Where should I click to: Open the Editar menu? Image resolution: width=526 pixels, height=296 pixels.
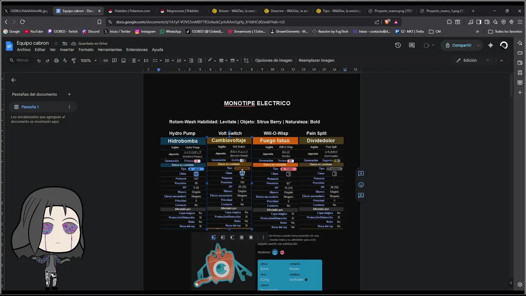(x=40, y=50)
